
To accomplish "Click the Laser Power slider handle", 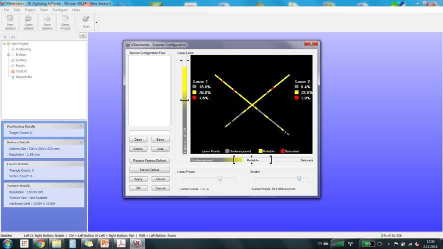I will [220, 178].
